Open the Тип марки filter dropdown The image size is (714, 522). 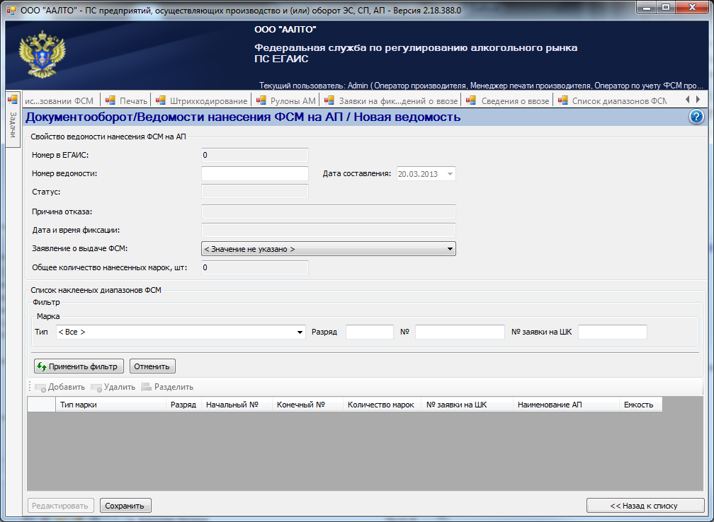pos(300,332)
